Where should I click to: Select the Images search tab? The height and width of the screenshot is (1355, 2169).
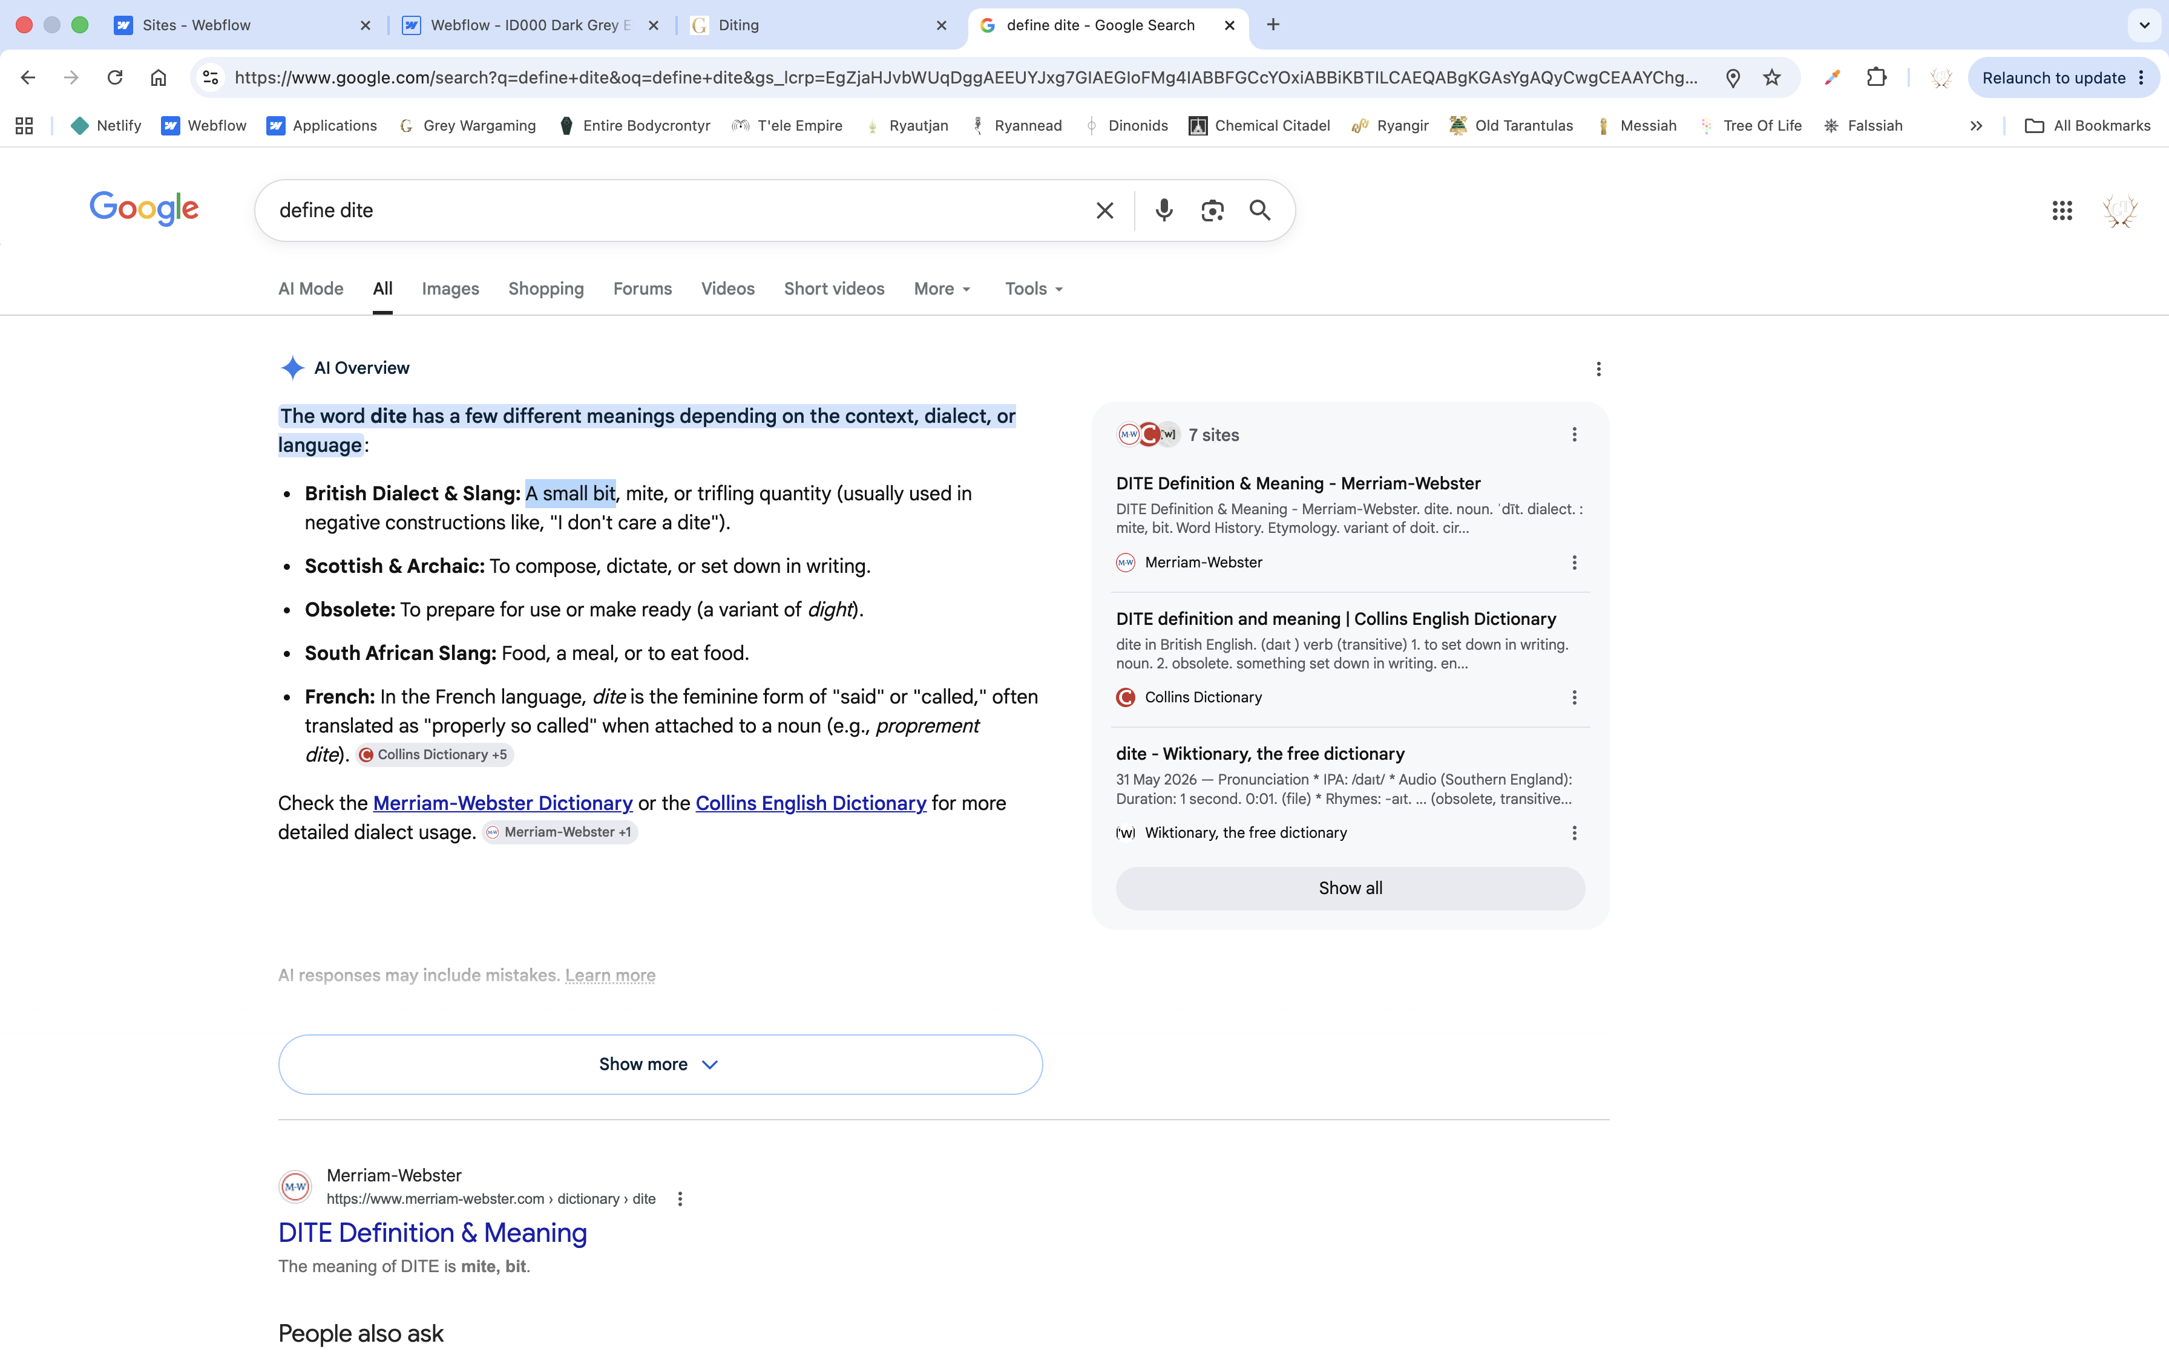tap(450, 289)
